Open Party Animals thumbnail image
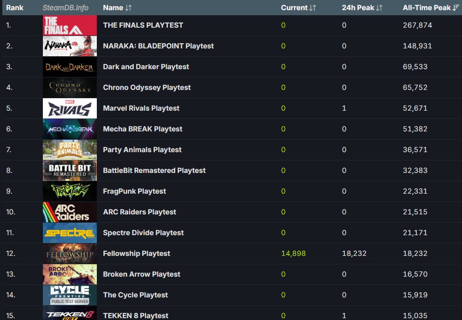The width and height of the screenshot is (462, 320). (x=70, y=150)
